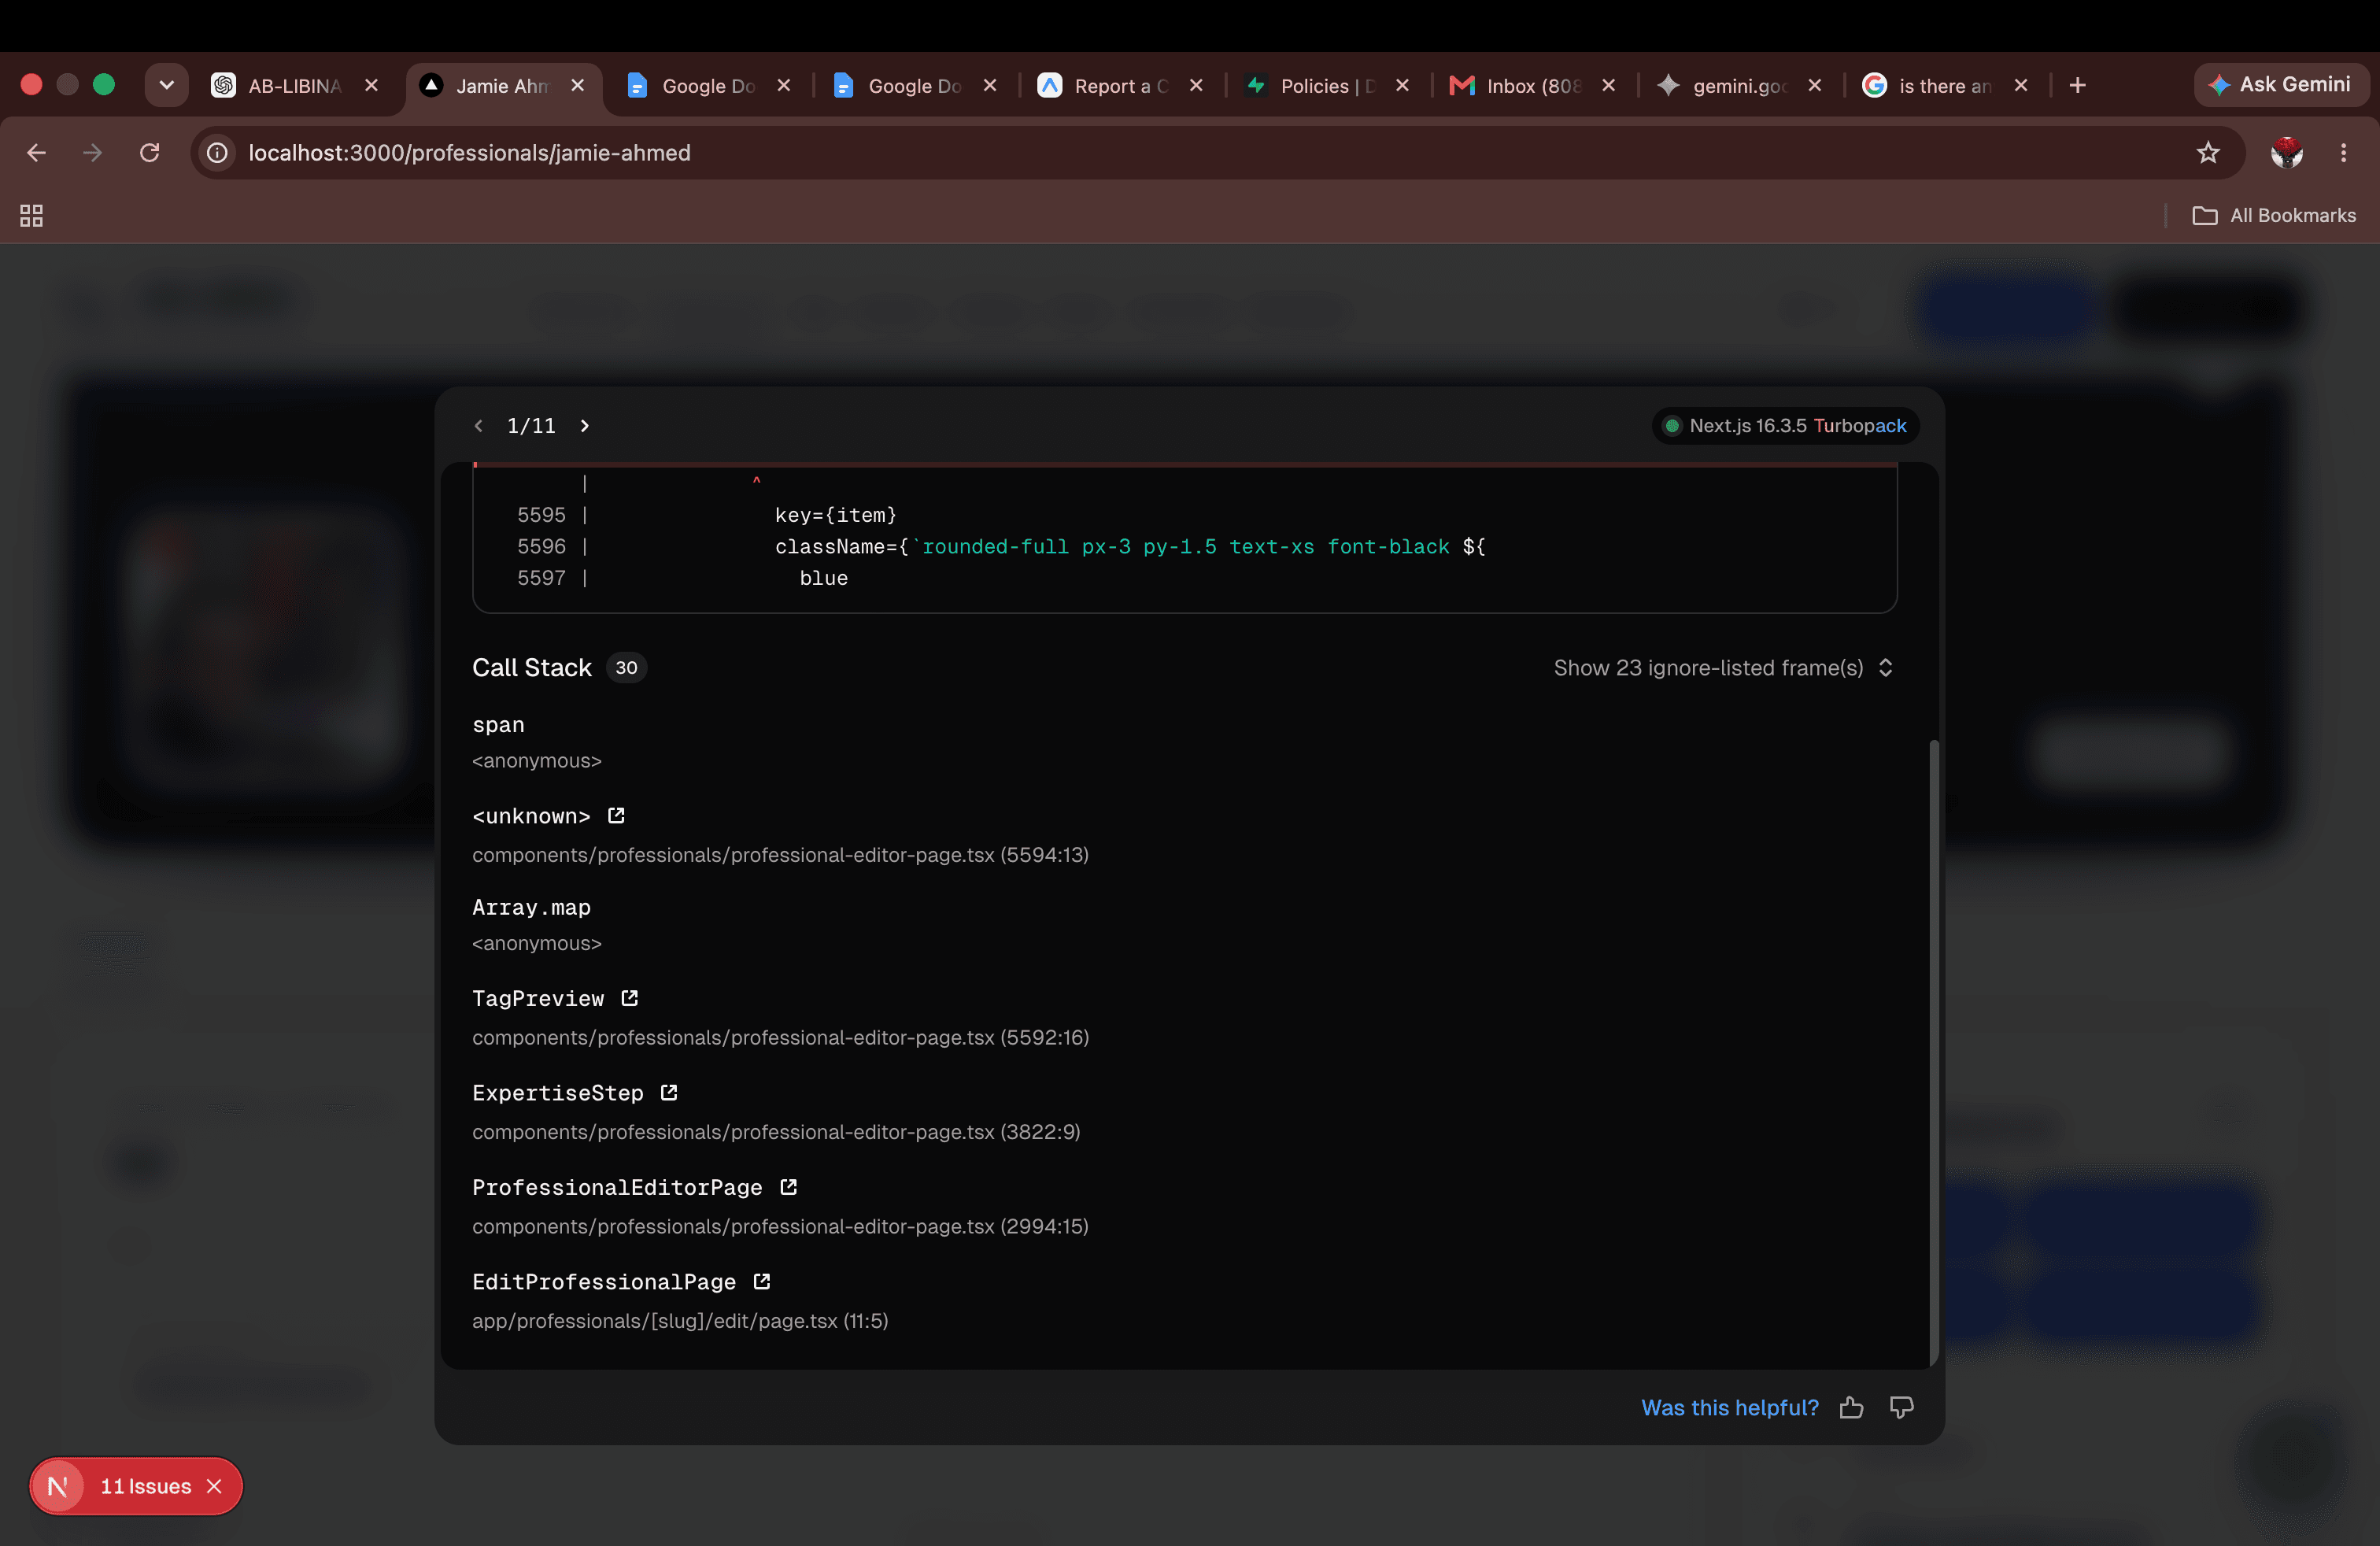2380x1546 pixels.
Task: Reload the current page
Action: tap(150, 153)
